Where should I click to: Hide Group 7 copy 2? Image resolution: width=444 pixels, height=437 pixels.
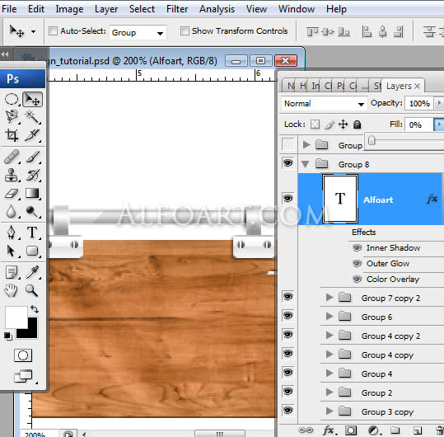point(288,297)
